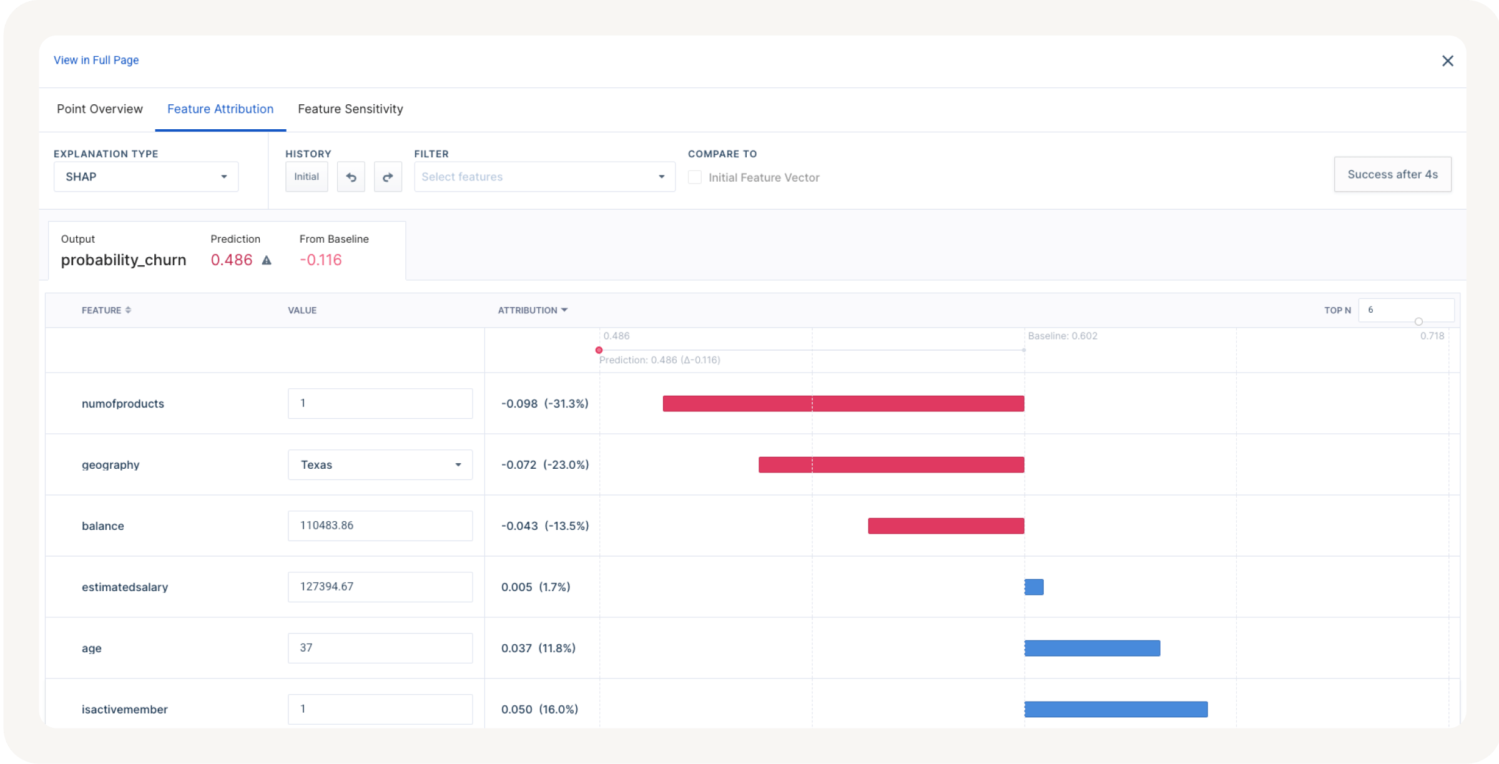Switch to the Feature Sensitivity tab

pyautogui.click(x=350, y=109)
